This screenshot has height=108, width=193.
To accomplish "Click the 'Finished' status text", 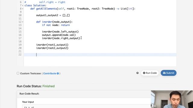I will click(49, 86).
